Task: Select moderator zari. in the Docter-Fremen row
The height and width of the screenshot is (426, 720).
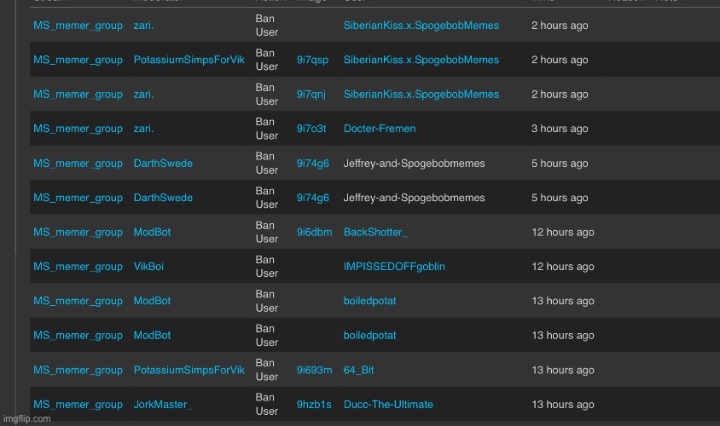Action: tap(143, 129)
